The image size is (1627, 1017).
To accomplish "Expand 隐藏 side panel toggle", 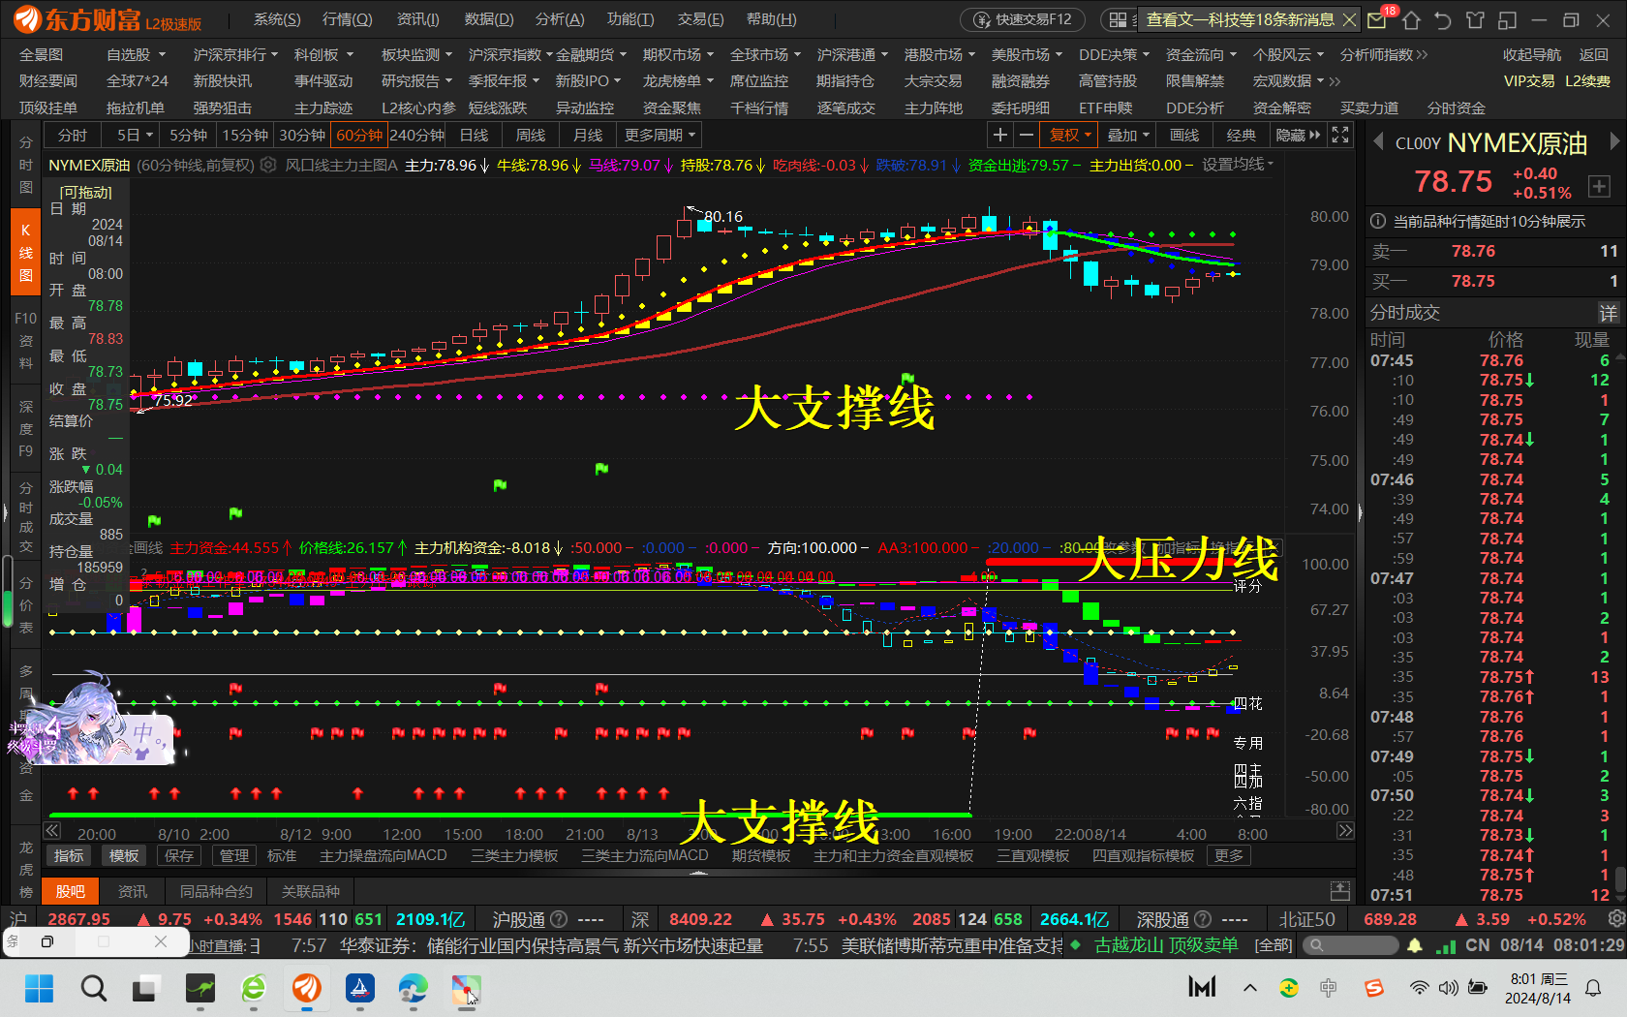I will pyautogui.click(x=1298, y=135).
